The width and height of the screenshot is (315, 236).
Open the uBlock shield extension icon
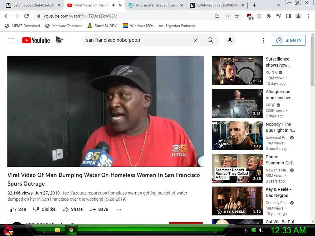[x=250, y=17]
